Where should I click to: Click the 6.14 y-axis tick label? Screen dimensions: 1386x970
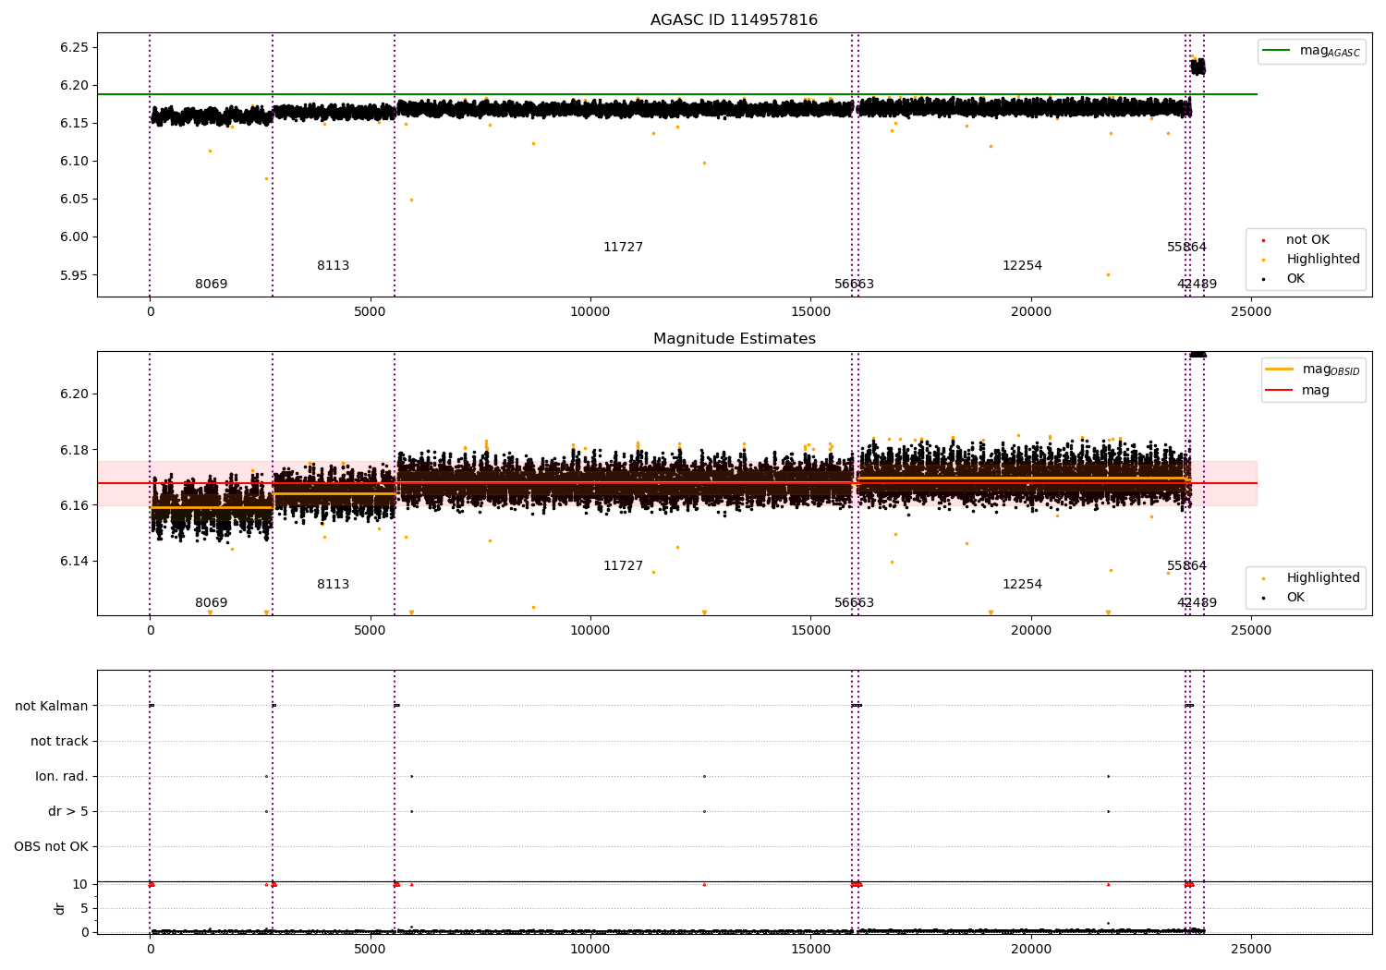pos(74,562)
